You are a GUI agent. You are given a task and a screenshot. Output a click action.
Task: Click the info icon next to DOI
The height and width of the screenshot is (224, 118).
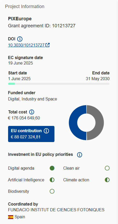click(20, 39)
